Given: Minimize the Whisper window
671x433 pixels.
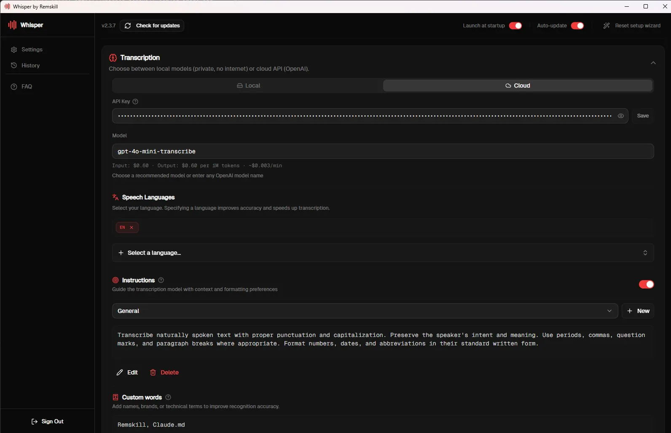Looking at the screenshot, I should [627, 6].
